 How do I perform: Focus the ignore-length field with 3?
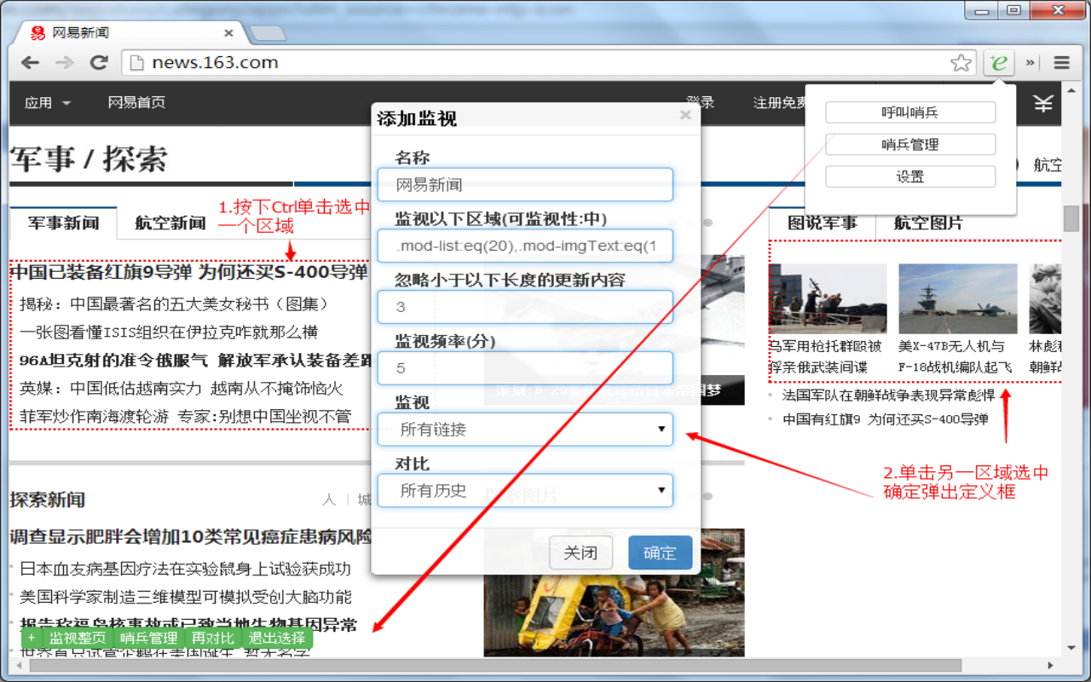pos(525,307)
